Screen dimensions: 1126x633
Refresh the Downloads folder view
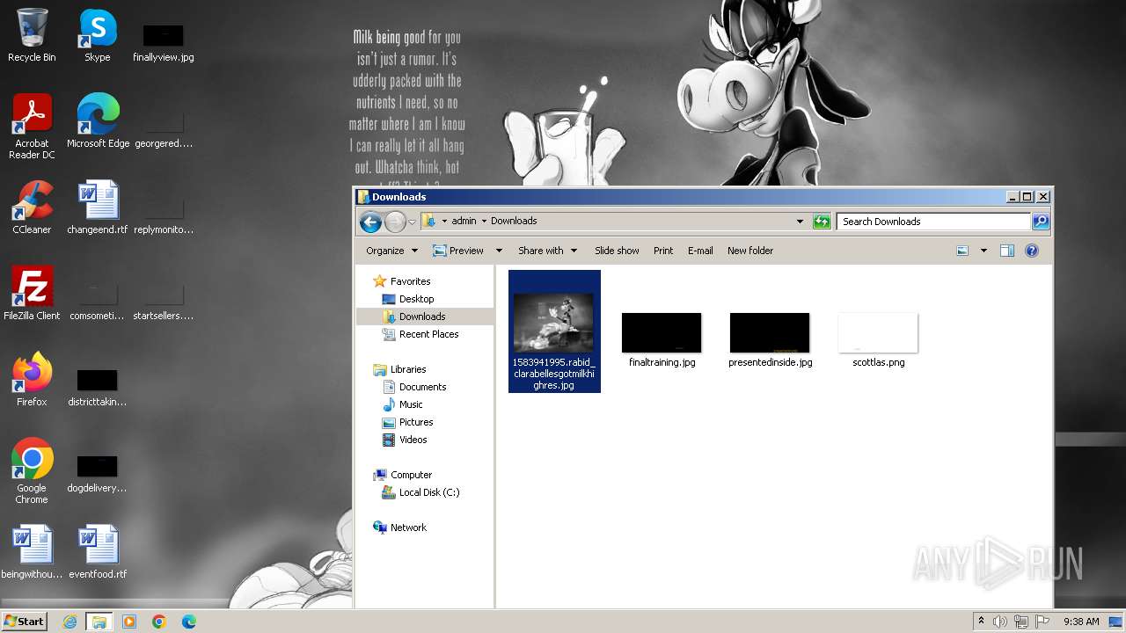click(x=822, y=222)
